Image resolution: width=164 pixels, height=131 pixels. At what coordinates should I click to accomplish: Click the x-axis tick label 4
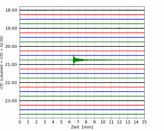(53, 122)
